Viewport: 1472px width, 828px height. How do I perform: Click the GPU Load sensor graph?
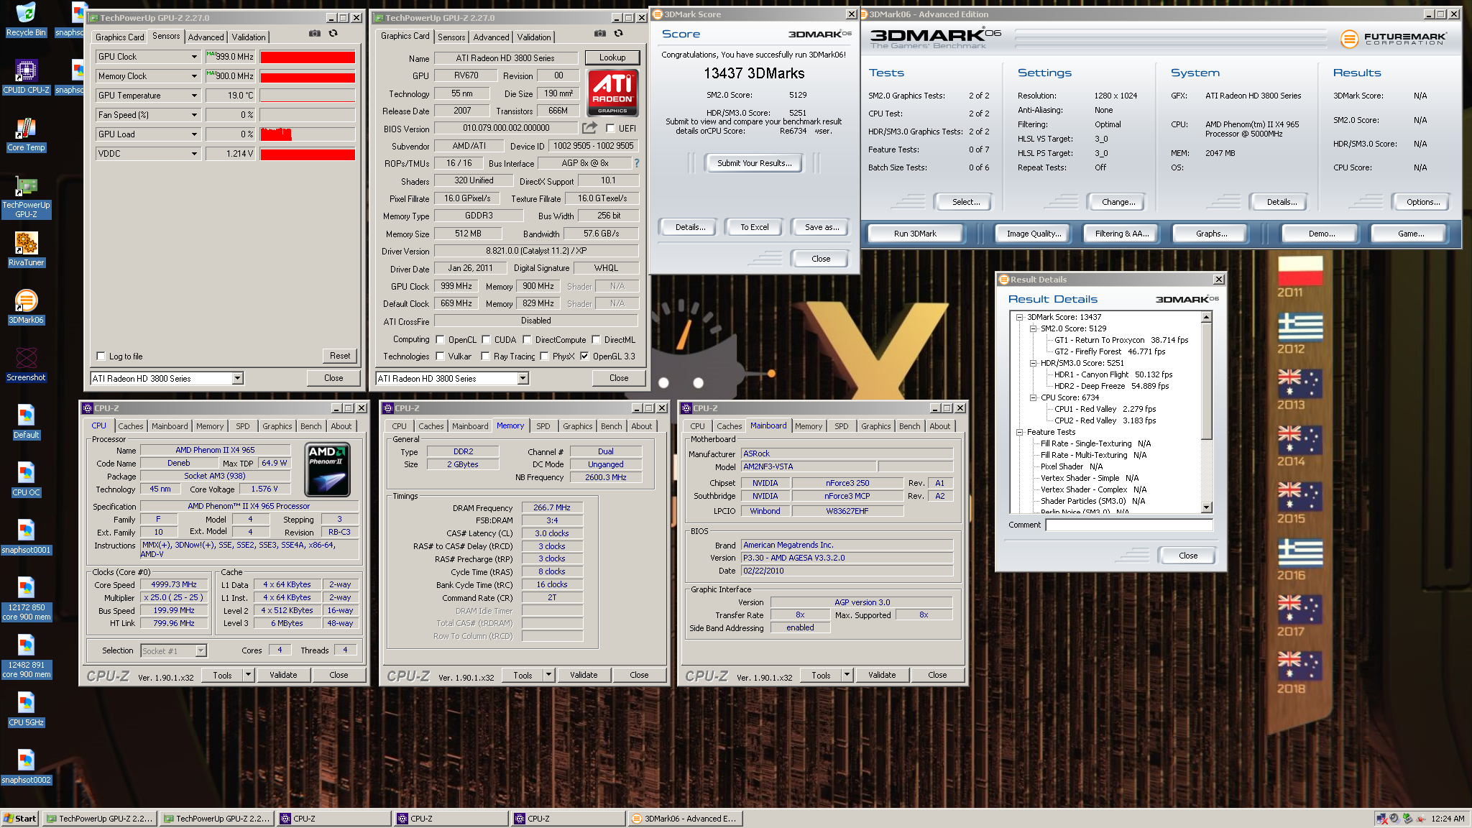click(308, 134)
